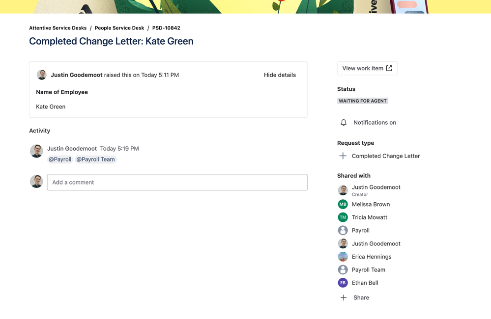The image size is (491, 319).
Task: Click Erica Hennings' avatar
Action: [343, 256]
